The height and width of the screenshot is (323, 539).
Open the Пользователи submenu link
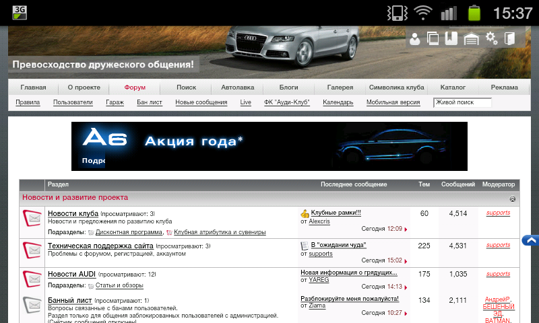click(x=73, y=102)
